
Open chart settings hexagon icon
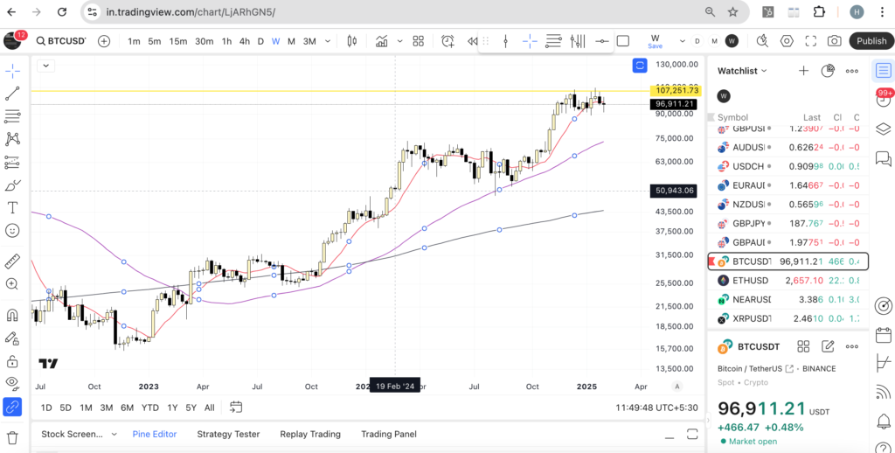pyautogui.click(x=787, y=41)
